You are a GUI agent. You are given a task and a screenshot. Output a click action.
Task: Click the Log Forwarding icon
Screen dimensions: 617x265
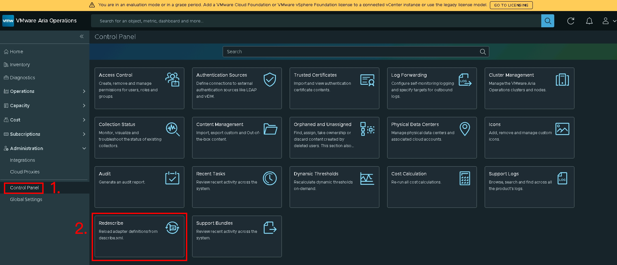[x=465, y=80]
